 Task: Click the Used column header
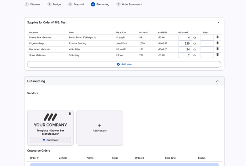pos(206,32)
